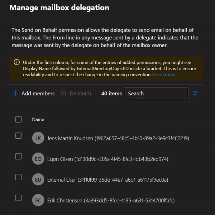The width and height of the screenshot is (215, 215).
Task: Open the Learn more link
Action: tap(164, 75)
